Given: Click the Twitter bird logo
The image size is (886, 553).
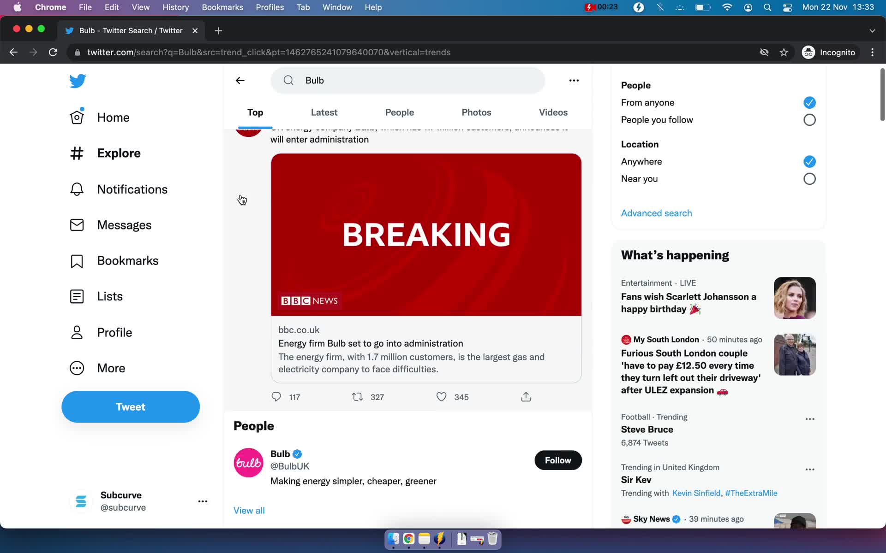Looking at the screenshot, I should coord(78,81).
